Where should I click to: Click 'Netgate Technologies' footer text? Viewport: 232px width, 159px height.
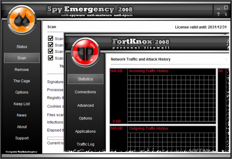tap(21, 152)
